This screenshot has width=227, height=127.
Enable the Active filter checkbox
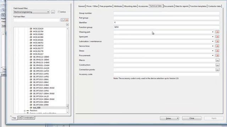click(59, 12)
